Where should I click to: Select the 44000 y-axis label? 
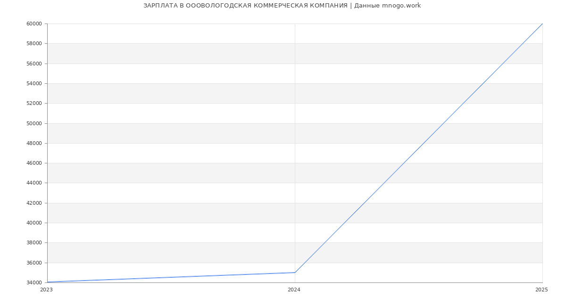(34, 183)
